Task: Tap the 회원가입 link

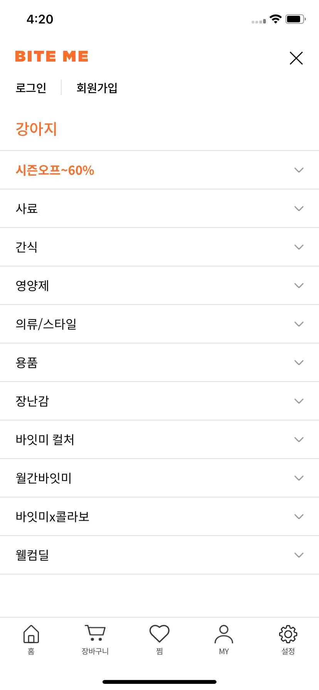Action: [97, 88]
